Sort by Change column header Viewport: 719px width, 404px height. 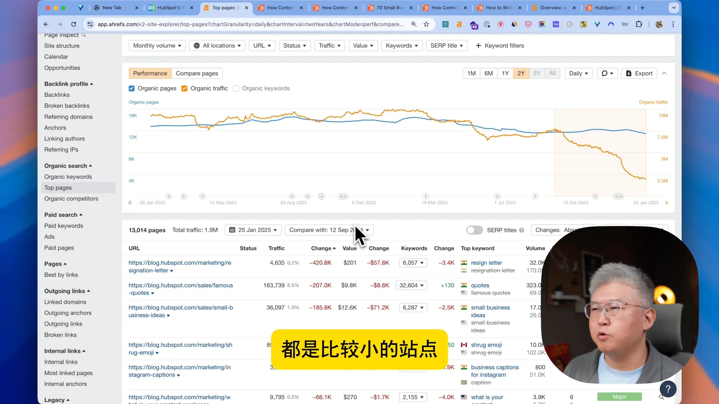[x=323, y=248]
